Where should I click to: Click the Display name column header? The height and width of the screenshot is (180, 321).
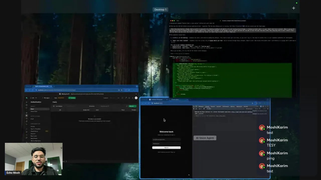click(x=86, y=110)
